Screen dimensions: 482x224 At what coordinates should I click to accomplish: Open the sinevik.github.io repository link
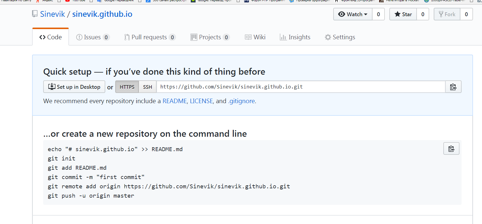(x=102, y=14)
